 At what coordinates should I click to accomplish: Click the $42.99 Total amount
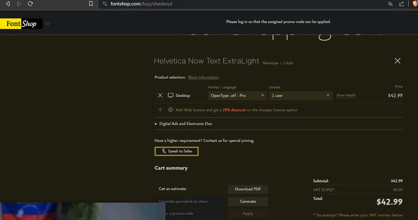[x=389, y=202]
